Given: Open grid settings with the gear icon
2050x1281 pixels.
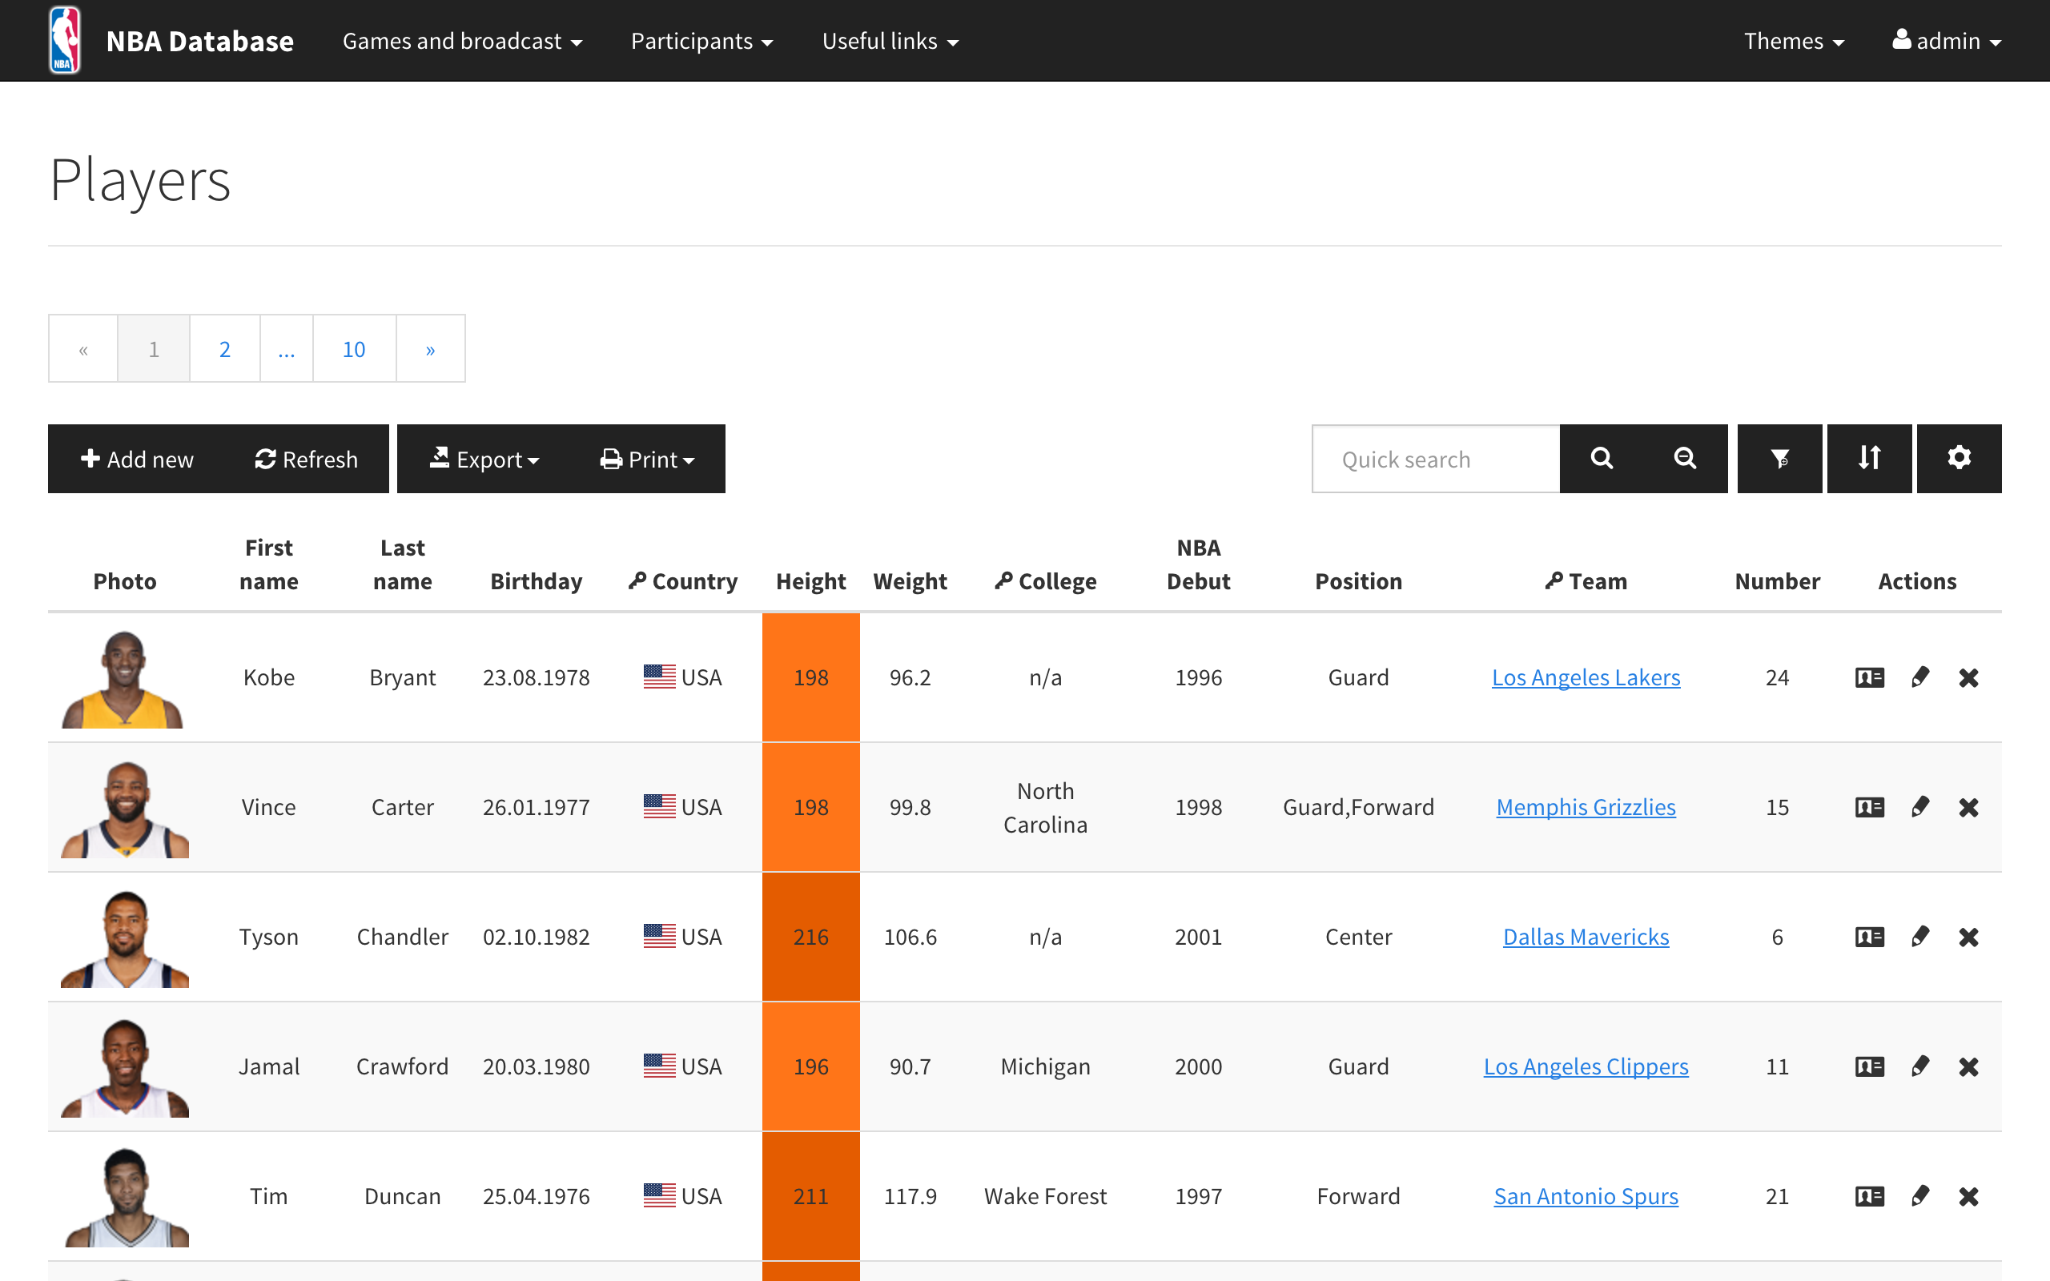Looking at the screenshot, I should coord(1959,458).
